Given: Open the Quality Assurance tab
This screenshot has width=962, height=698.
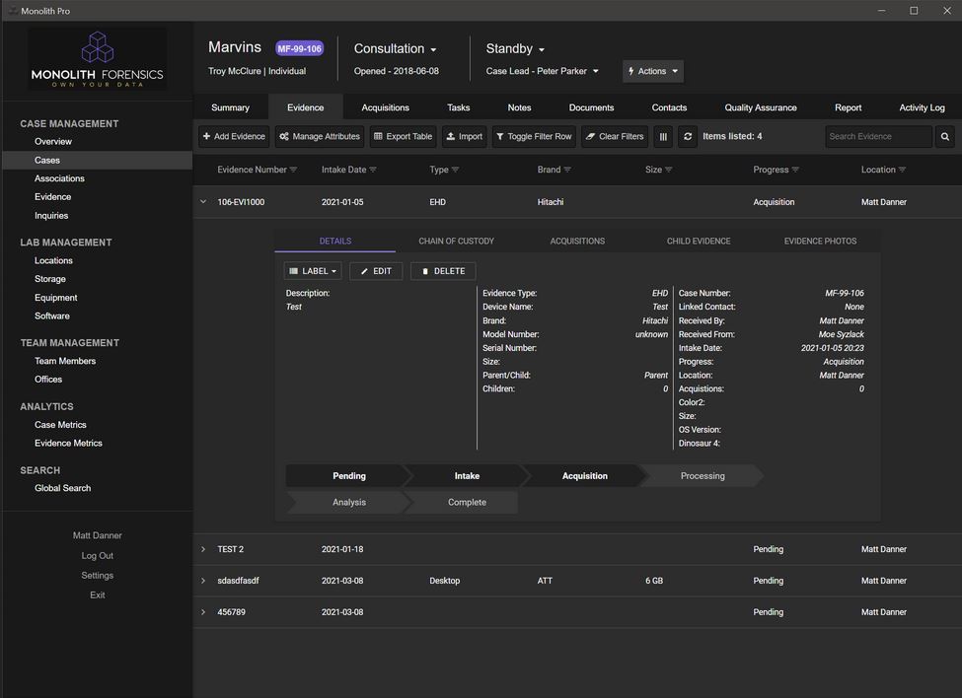Looking at the screenshot, I should click(x=761, y=107).
